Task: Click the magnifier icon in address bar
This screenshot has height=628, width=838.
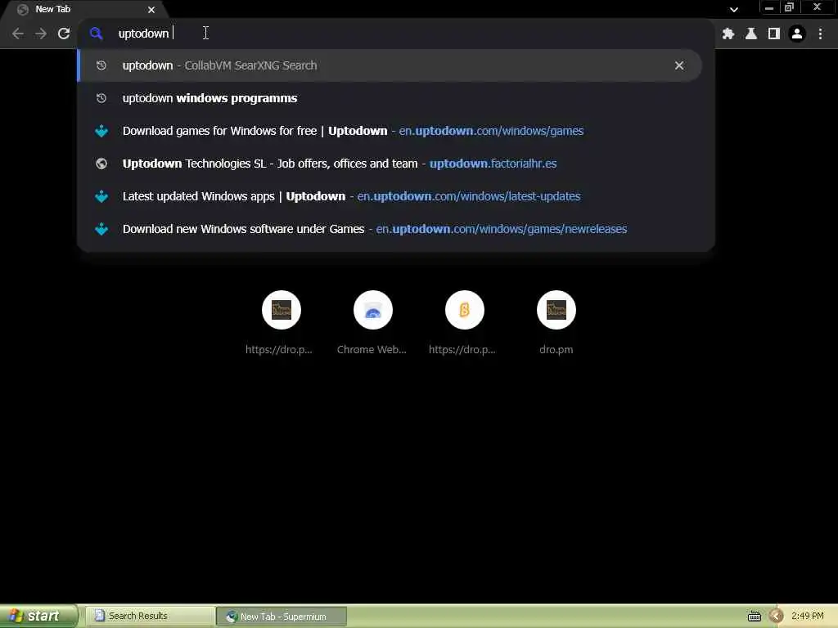Action: pos(97,34)
